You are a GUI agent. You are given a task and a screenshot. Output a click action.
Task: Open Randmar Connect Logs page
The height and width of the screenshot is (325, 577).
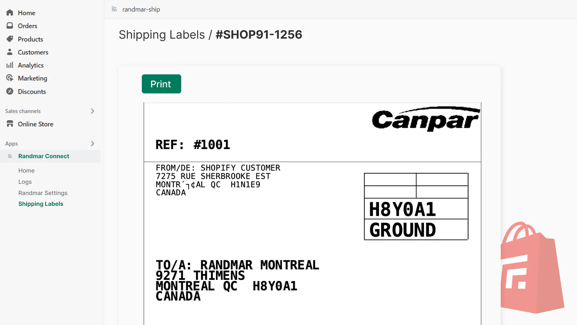(25, 182)
